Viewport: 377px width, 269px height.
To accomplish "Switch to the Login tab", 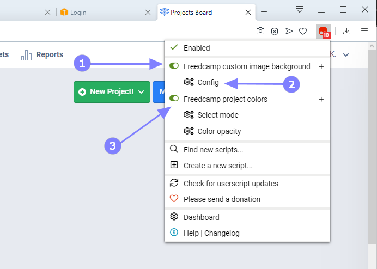I will (x=105, y=13).
